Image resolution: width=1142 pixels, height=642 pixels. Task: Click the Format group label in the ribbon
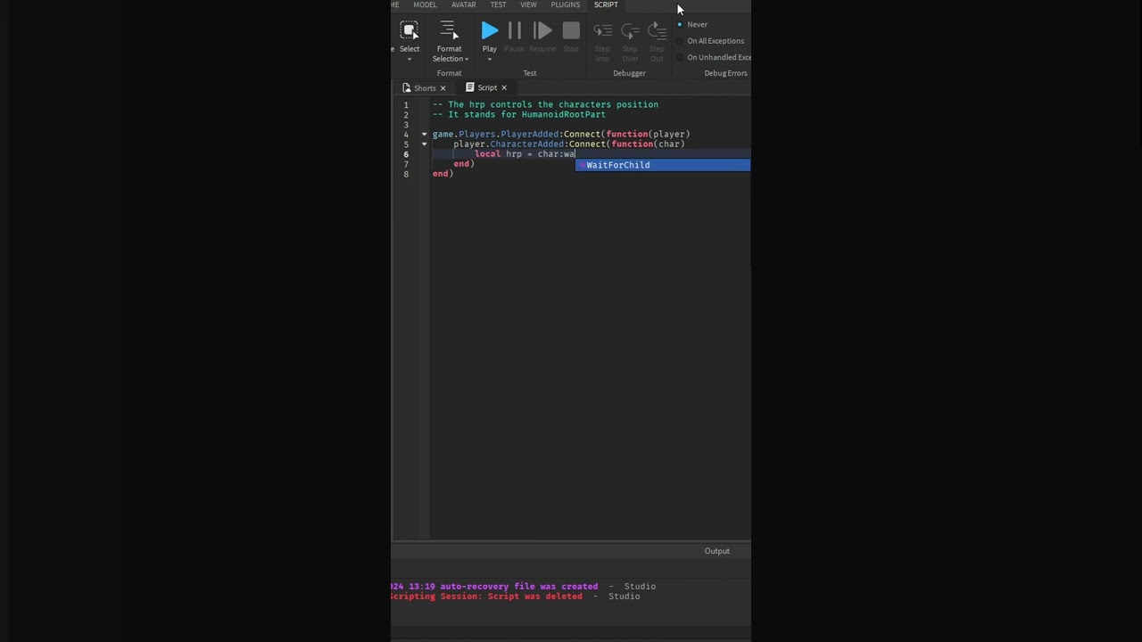point(449,73)
